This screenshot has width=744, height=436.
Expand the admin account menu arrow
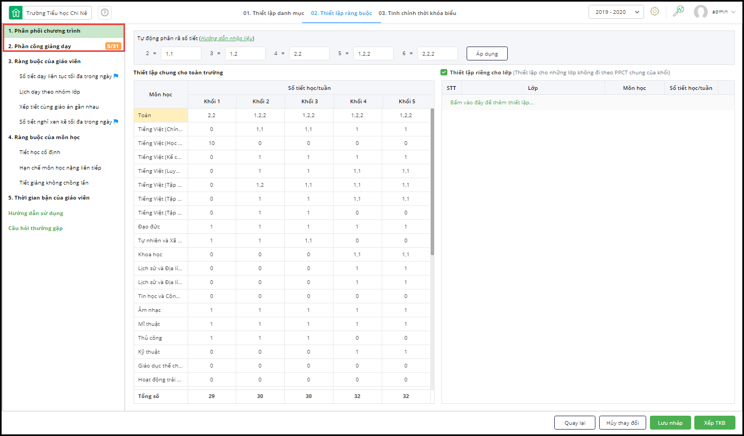click(732, 12)
